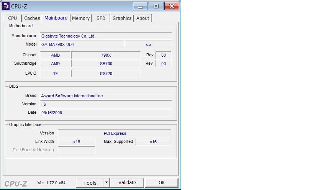The height and width of the screenshot is (190, 321).
Task: Select the Mainboard tab
Action: tap(56, 18)
